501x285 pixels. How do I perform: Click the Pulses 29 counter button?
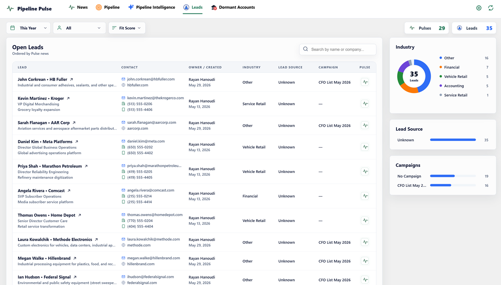[x=427, y=28]
